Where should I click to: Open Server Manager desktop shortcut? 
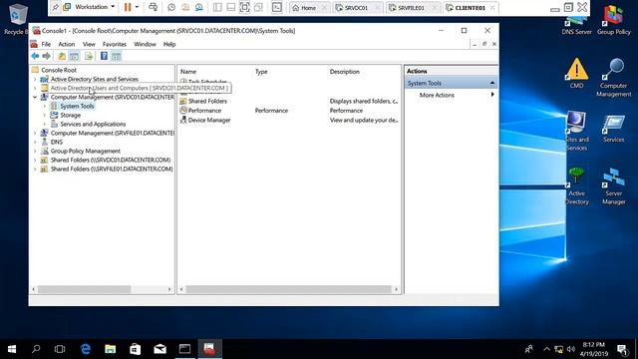pyautogui.click(x=614, y=185)
